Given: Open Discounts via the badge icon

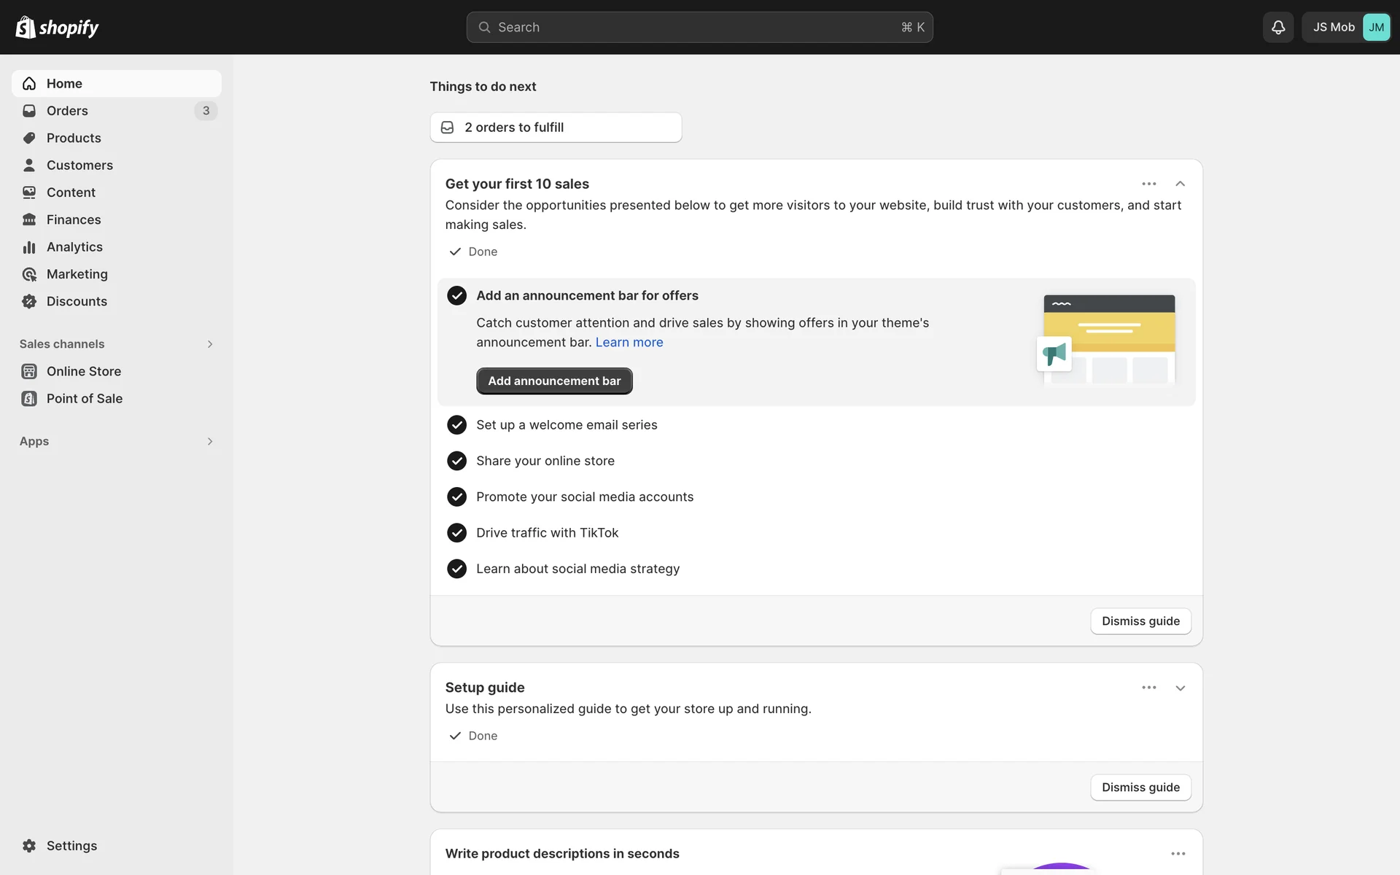Looking at the screenshot, I should pos(29,301).
